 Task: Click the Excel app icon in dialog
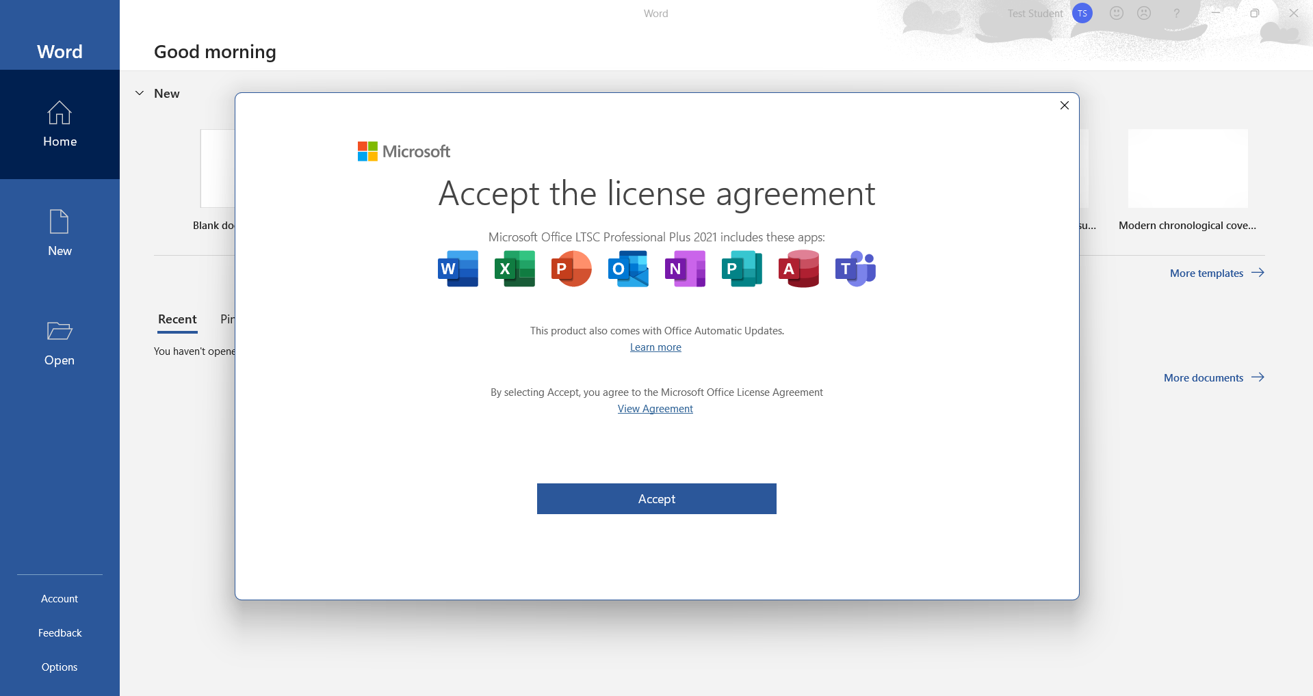pyautogui.click(x=515, y=269)
